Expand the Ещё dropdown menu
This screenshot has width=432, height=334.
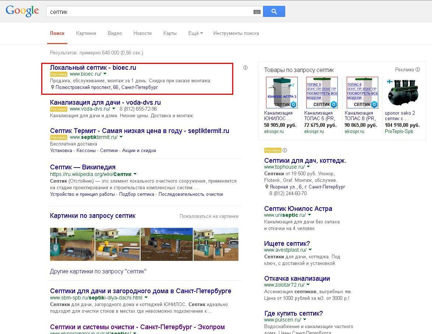[x=196, y=33]
